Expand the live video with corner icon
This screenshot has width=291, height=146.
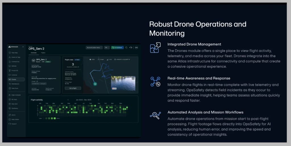[133, 78]
